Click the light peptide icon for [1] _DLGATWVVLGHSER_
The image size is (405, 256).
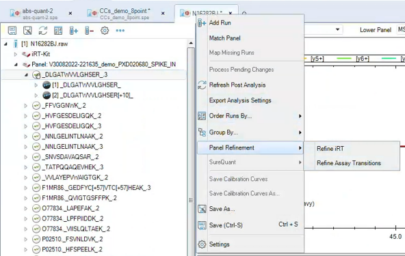(x=47, y=85)
